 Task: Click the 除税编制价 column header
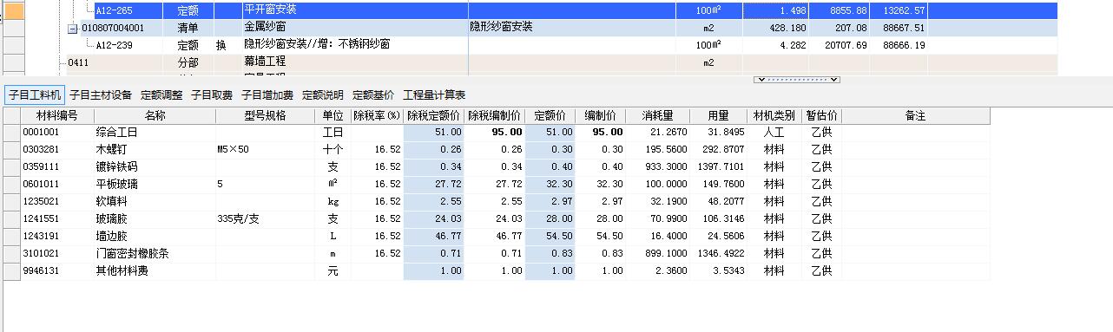(x=495, y=115)
